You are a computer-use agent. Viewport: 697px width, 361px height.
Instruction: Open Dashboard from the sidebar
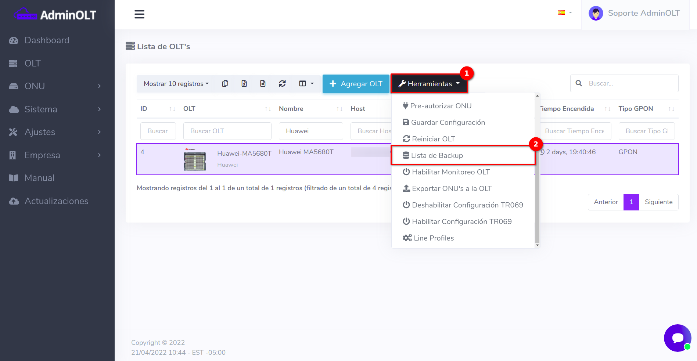tap(47, 40)
